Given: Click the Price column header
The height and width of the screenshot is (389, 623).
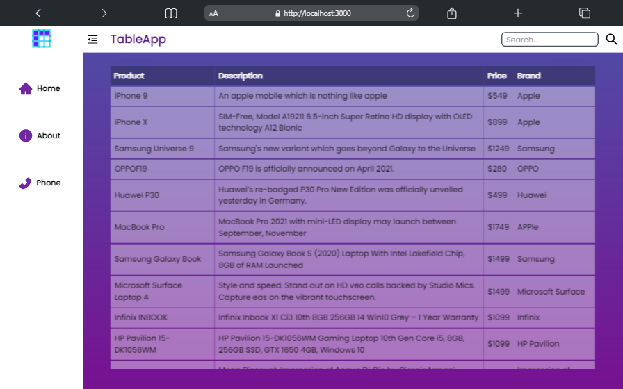Looking at the screenshot, I should click(497, 76).
